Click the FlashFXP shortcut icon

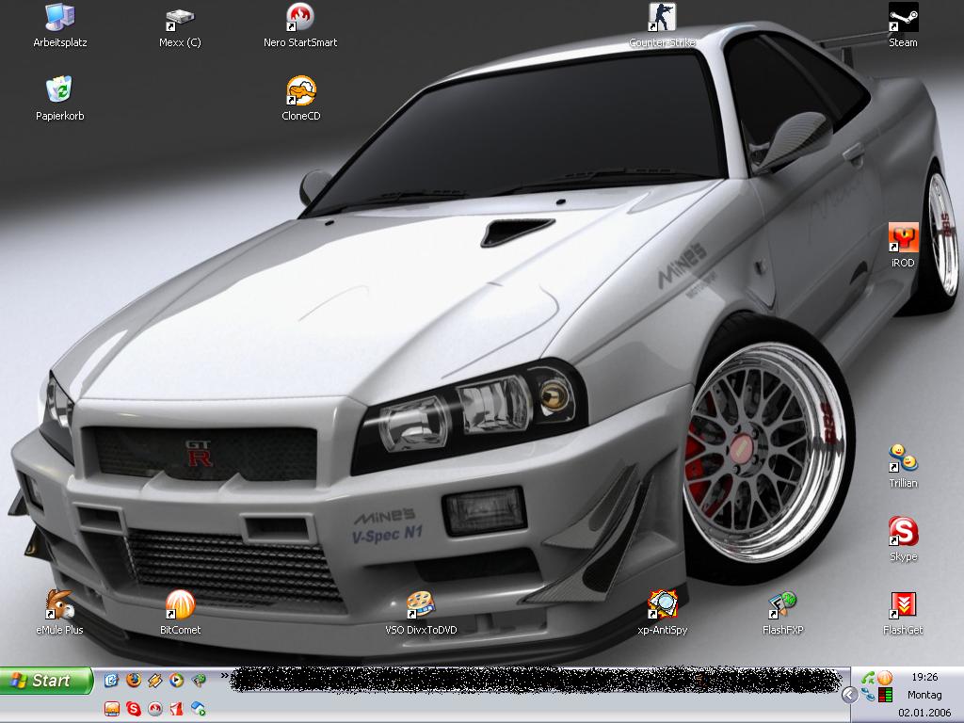tap(782, 605)
